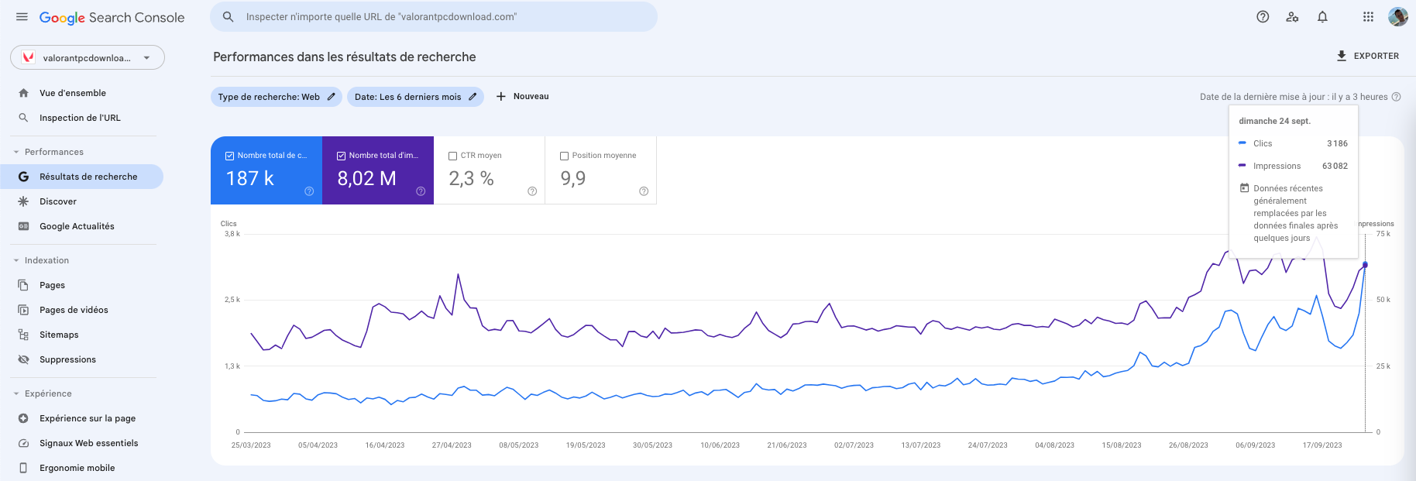This screenshot has height=481, width=1416.
Task: Collapse the Expérience sidebar section
Action: [16, 393]
